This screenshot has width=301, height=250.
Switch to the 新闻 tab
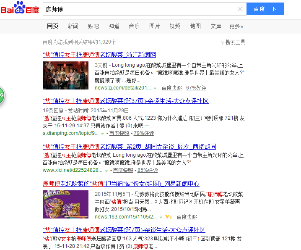73,26
